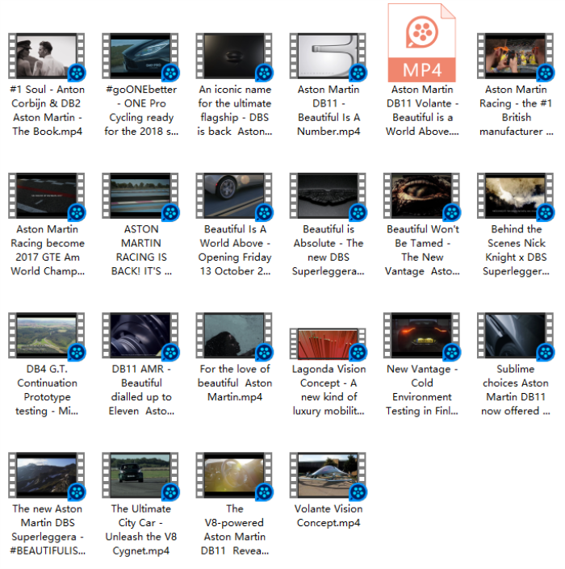Select the orange MP4 icon for DB11 Volante

(421, 43)
